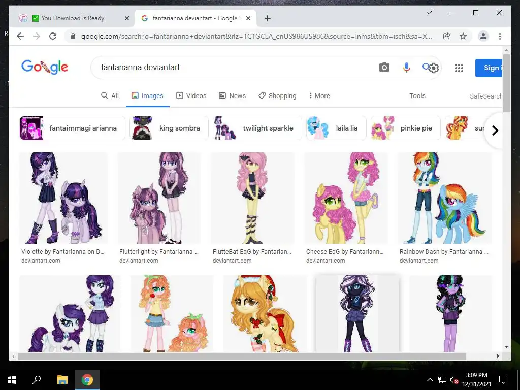Screen dimensions: 520x390
Task: Close the fantarianna deviantart tab
Action: tap(248, 19)
